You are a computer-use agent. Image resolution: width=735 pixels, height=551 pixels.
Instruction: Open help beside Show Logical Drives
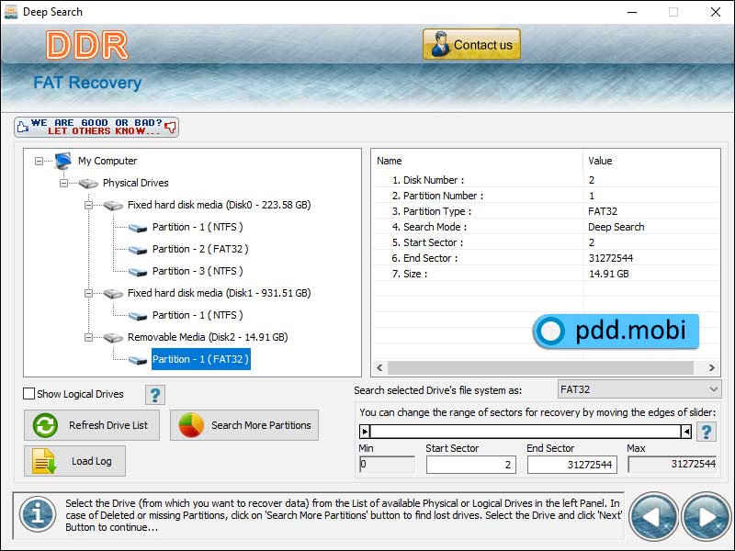154,394
